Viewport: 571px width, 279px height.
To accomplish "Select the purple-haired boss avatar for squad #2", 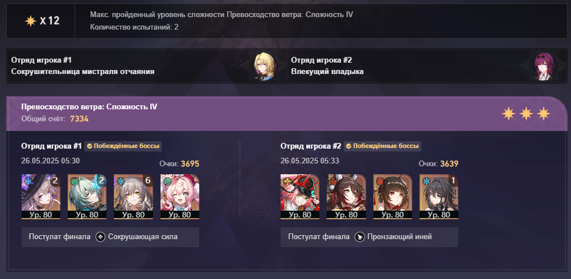I will [543, 66].
